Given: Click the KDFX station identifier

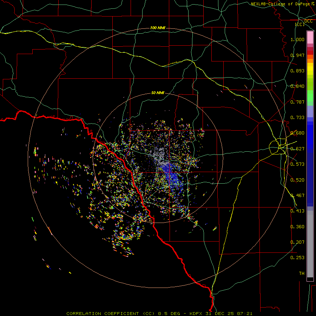Looking at the screenshot, I should coord(197,314).
